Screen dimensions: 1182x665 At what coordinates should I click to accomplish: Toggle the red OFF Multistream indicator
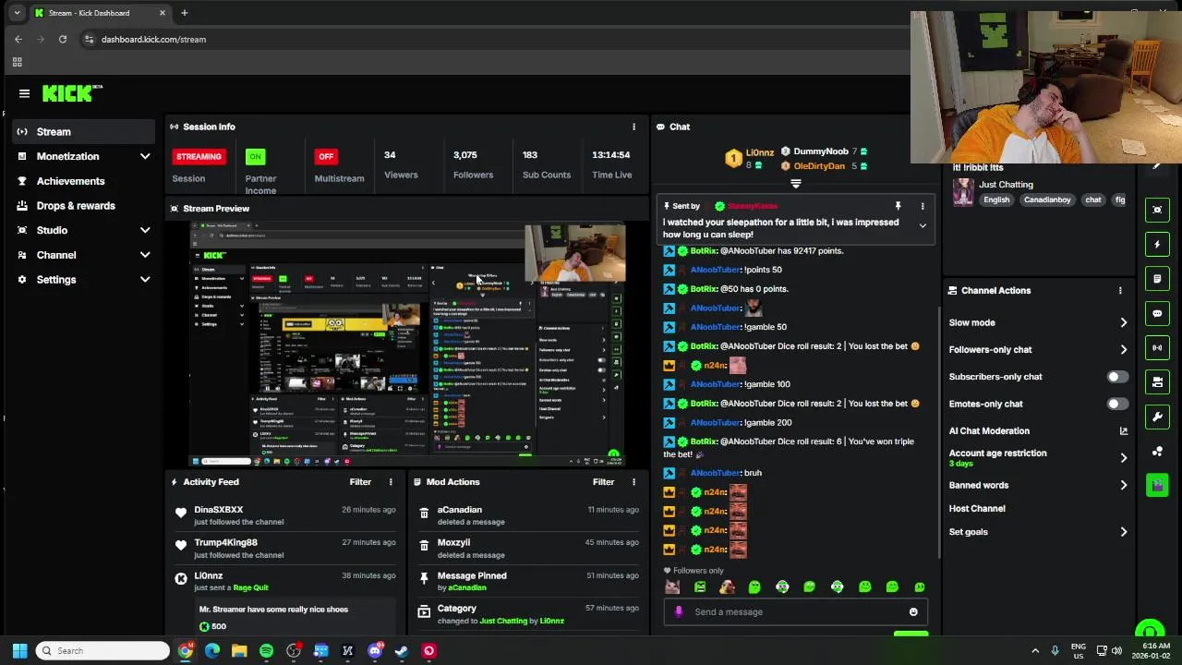click(326, 156)
